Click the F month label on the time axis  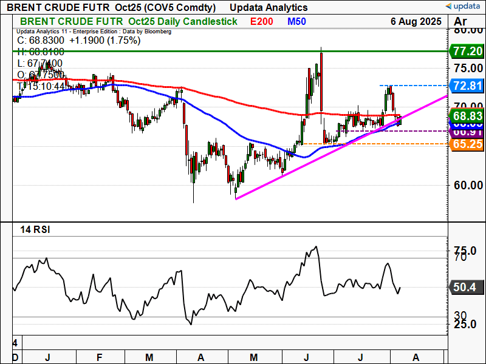pos(99,357)
